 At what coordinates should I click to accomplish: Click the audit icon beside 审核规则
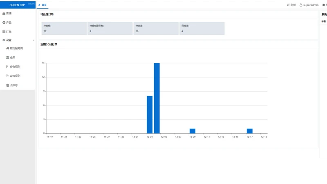pos(7,76)
